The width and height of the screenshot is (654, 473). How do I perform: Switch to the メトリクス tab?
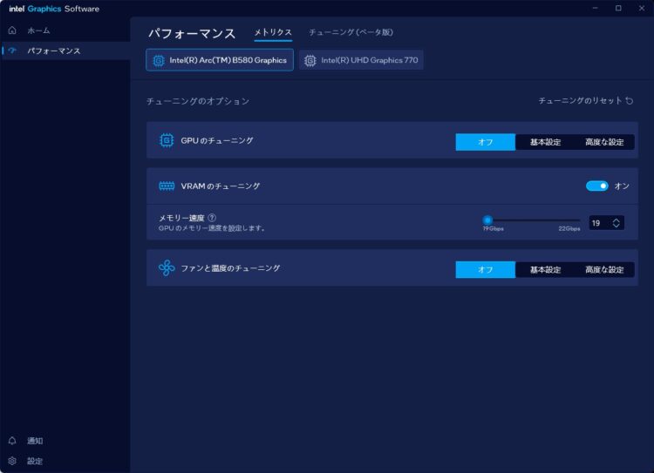[x=273, y=32]
